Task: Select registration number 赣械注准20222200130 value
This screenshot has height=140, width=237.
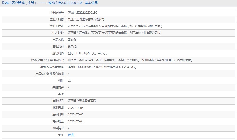Action: coord(82,13)
